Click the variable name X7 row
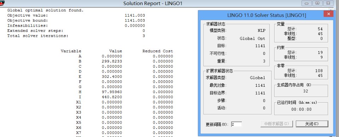Image resolution: width=339 pixels, height=137 pixels. click(x=79, y=133)
